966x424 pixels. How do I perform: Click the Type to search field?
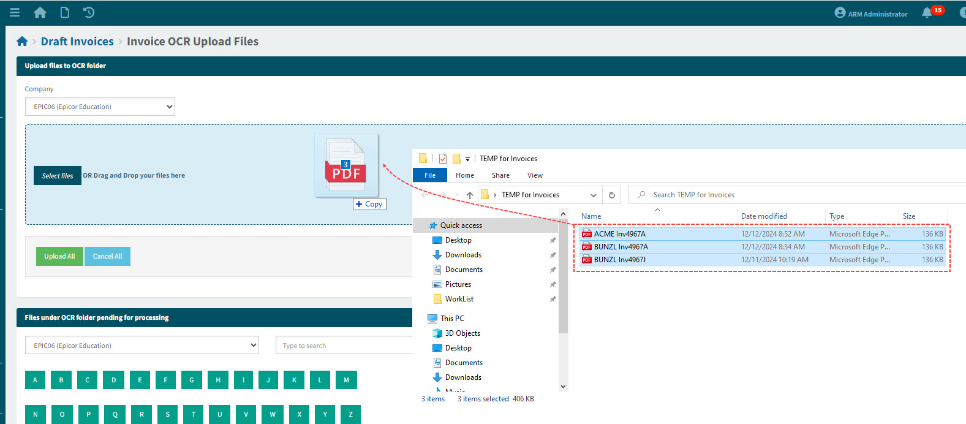click(343, 346)
